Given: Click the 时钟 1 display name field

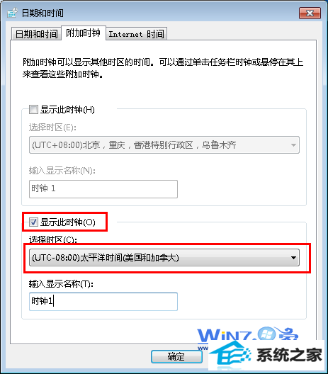Looking at the screenshot, I should (103, 189).
